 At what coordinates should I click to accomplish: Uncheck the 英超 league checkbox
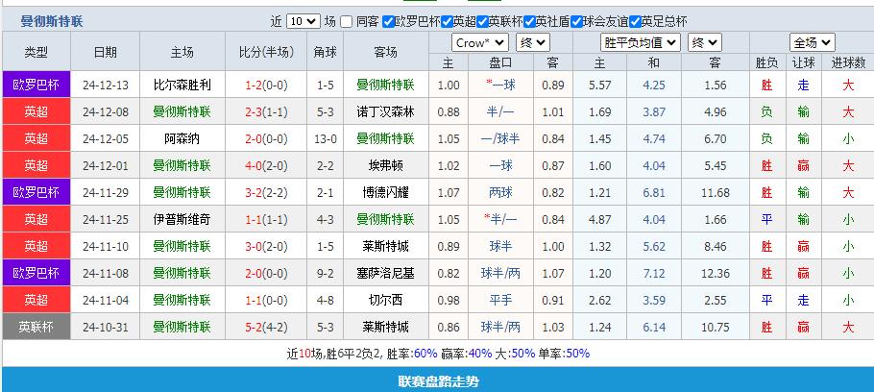pos(446,21)
